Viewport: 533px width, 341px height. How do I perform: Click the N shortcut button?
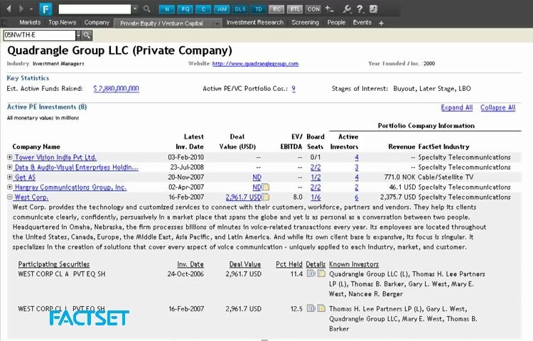point(167,9)
